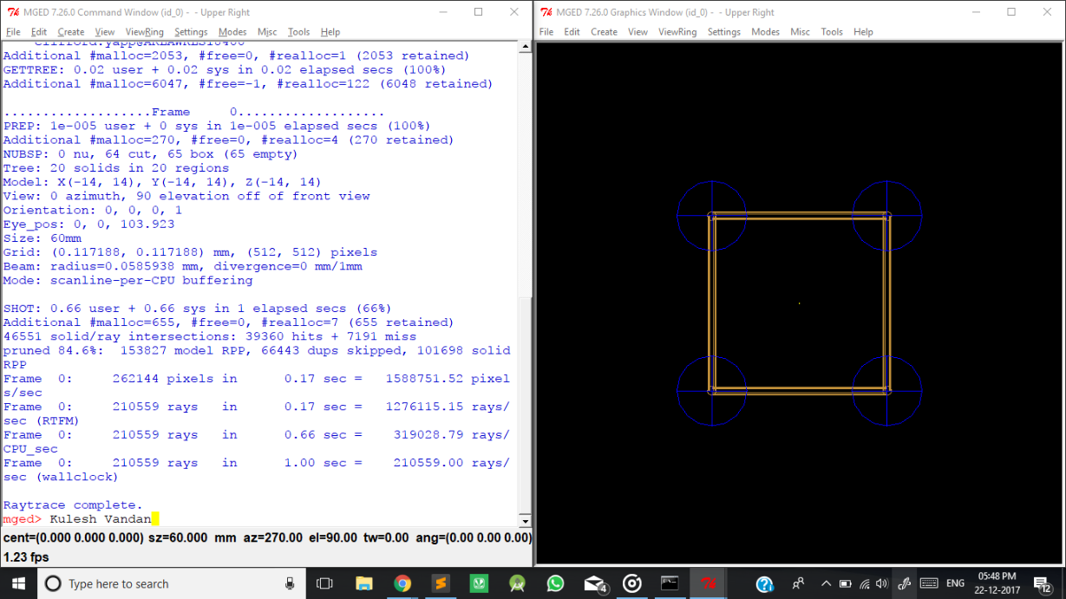Open Modes menu in Graphics Window

tap(765, 32)
